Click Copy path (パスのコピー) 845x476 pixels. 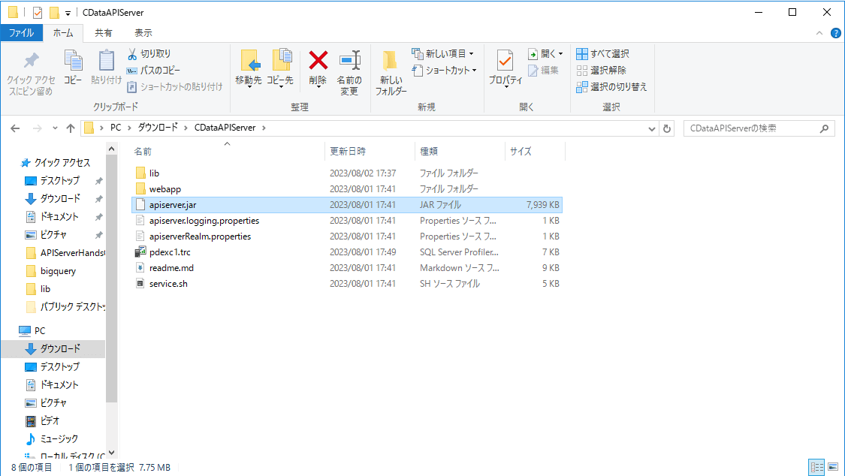[153, 71]
